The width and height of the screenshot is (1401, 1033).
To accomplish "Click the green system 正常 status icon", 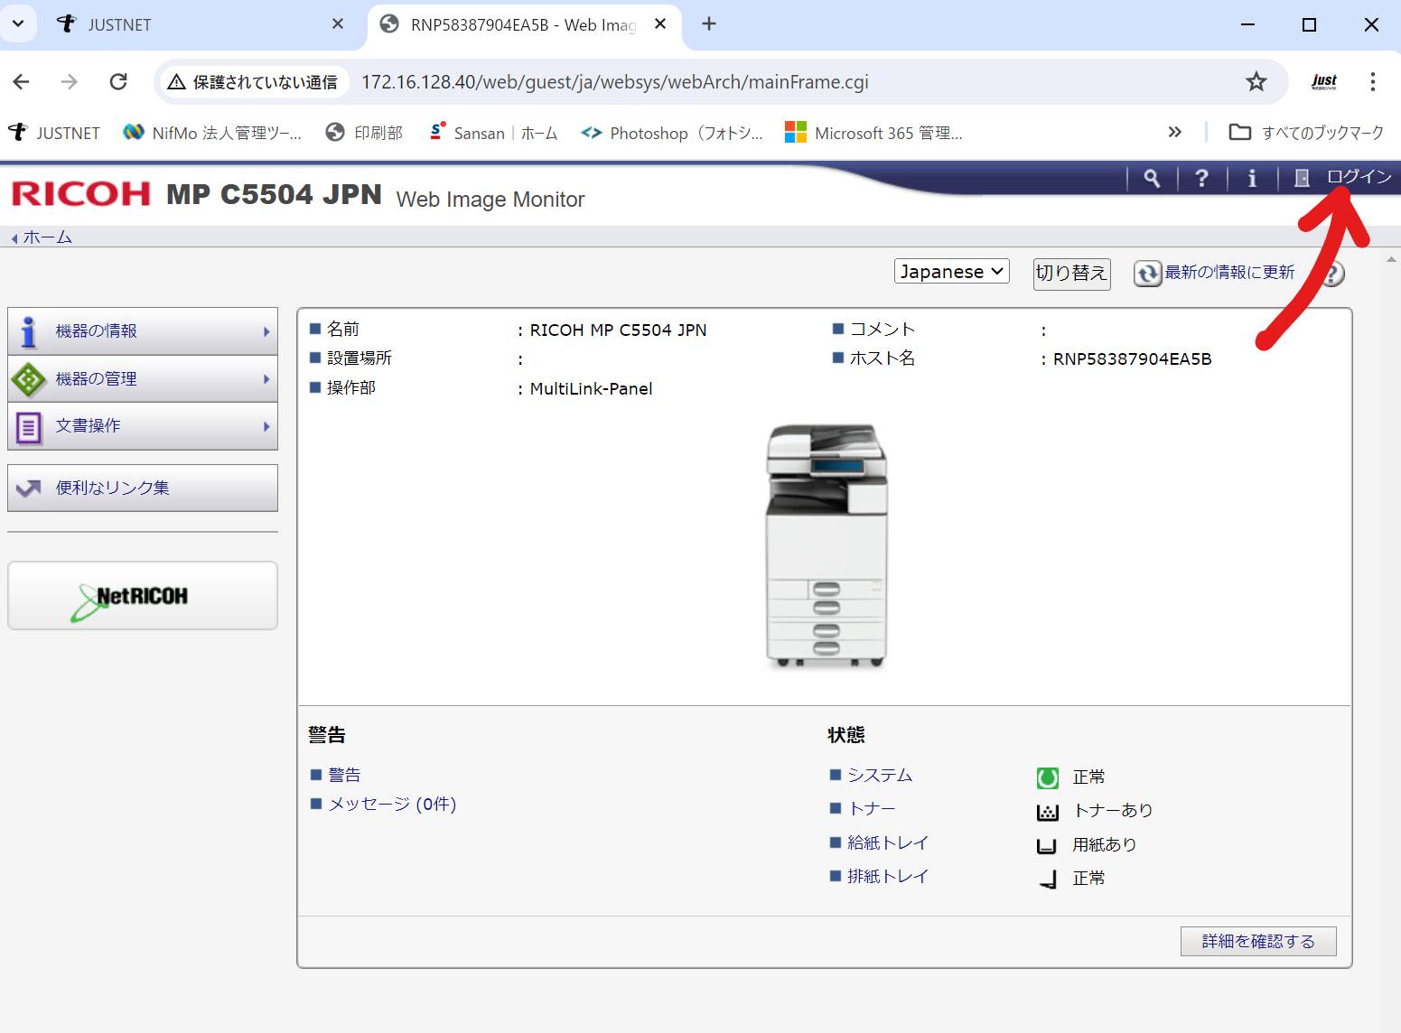I will 1048,777.
